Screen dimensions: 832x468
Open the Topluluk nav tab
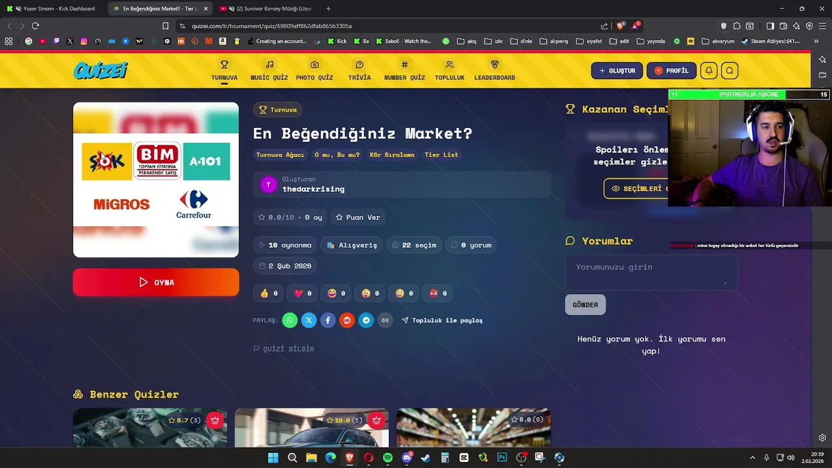coord(450,71)
